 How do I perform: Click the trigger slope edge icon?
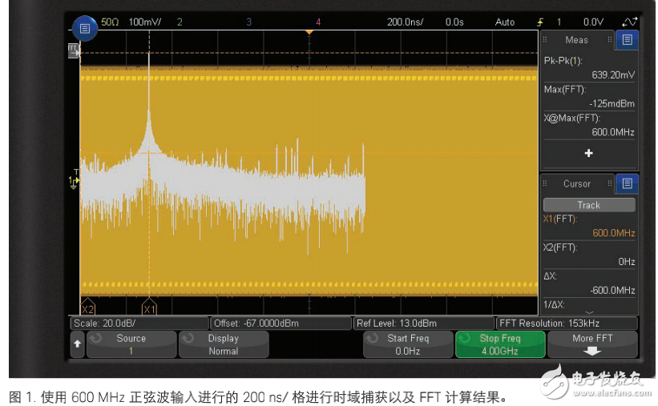click(x=540, y=22)
